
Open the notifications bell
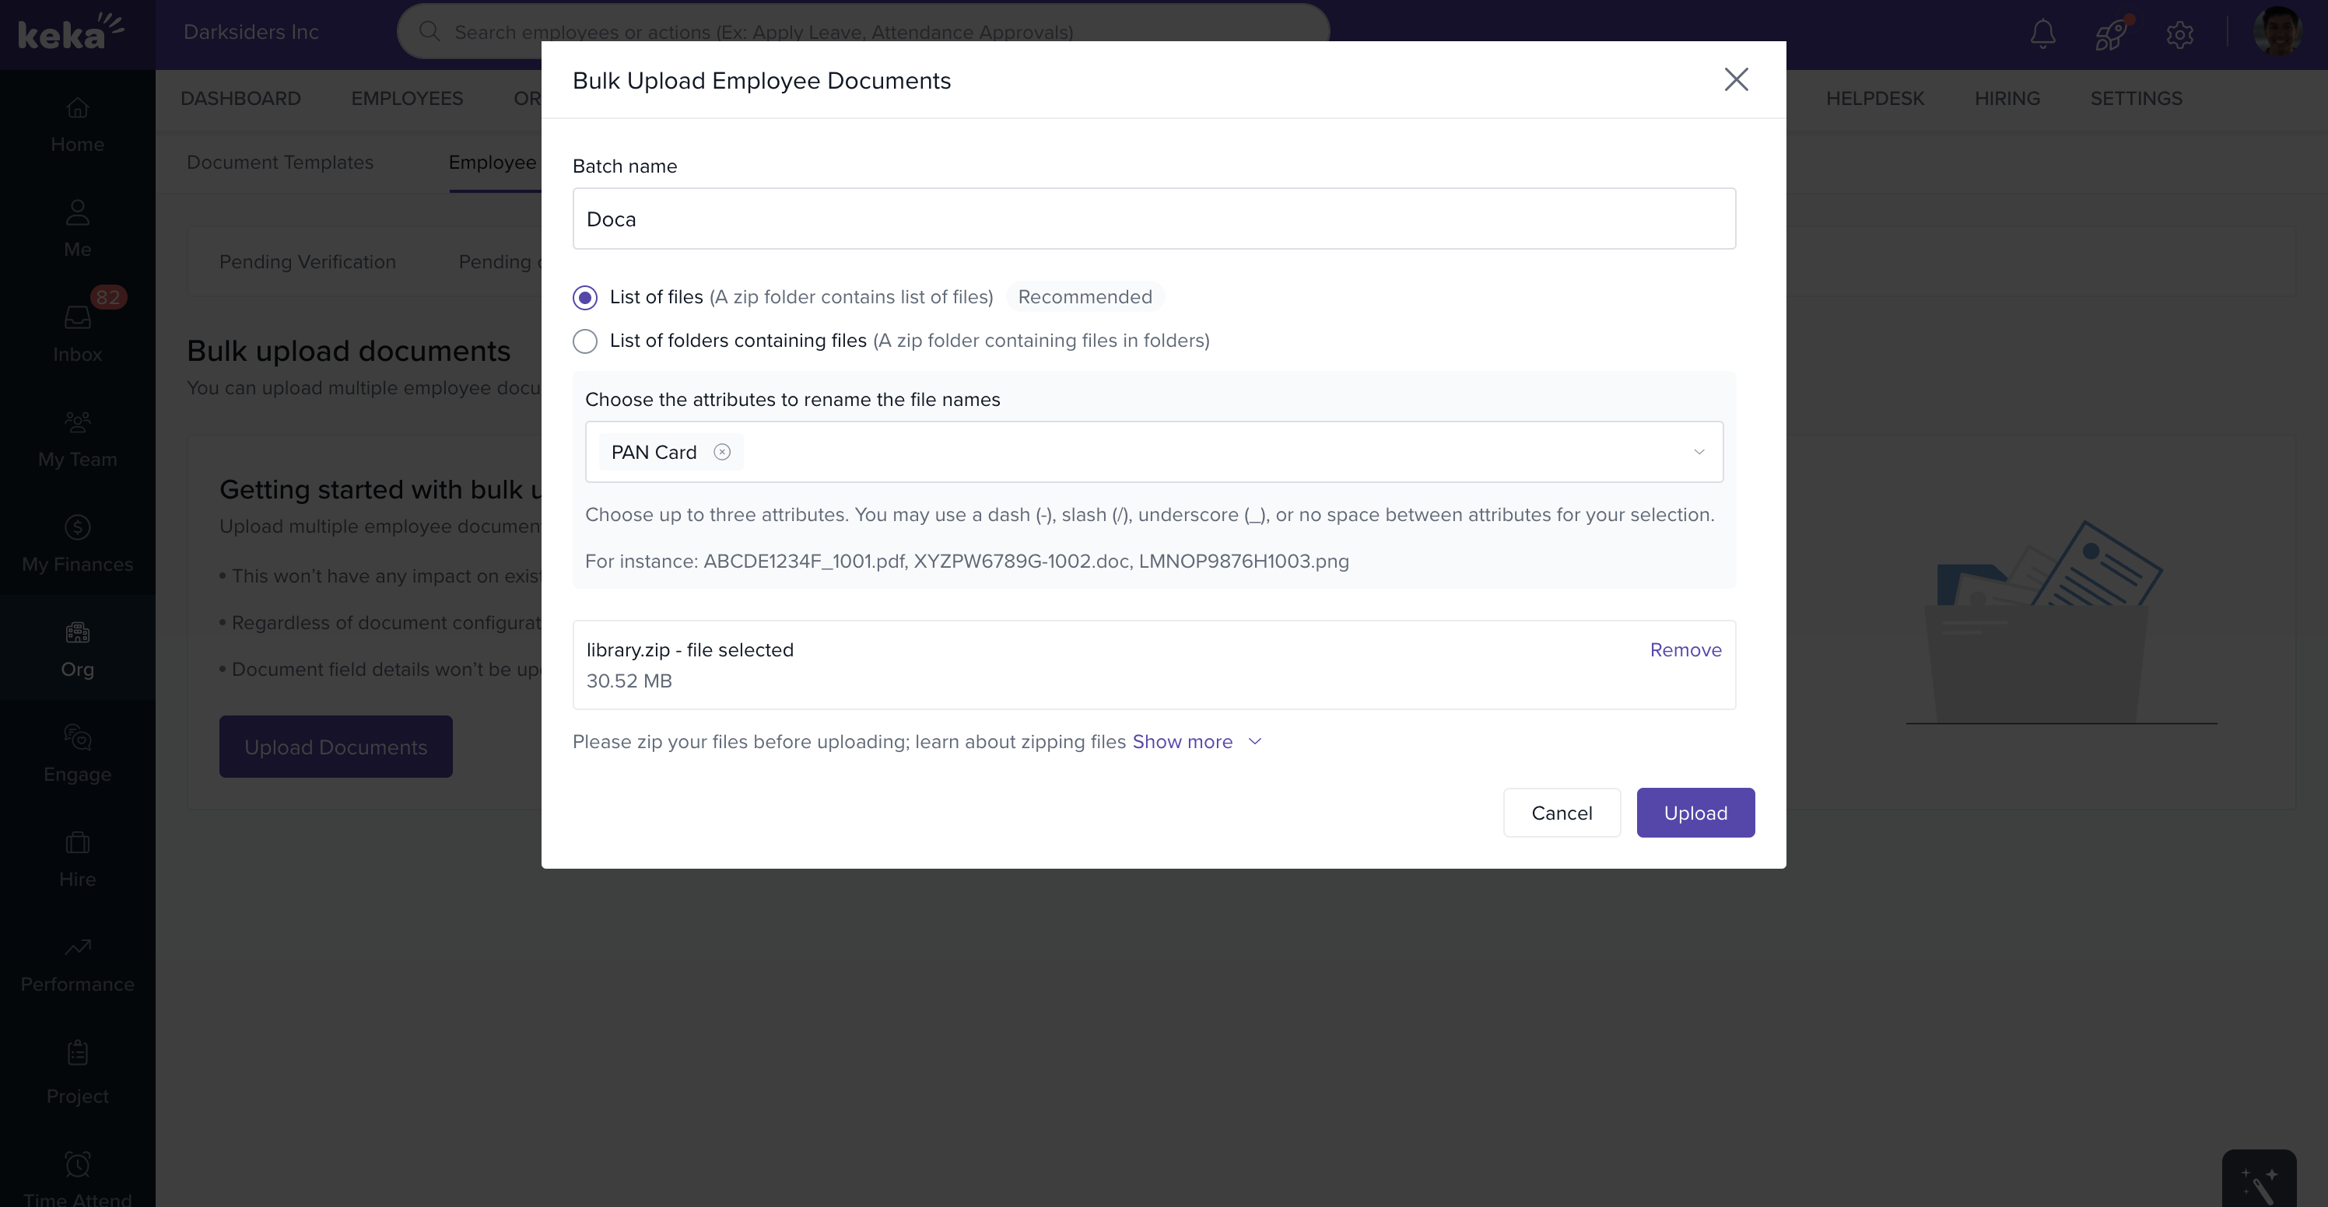2042,33
